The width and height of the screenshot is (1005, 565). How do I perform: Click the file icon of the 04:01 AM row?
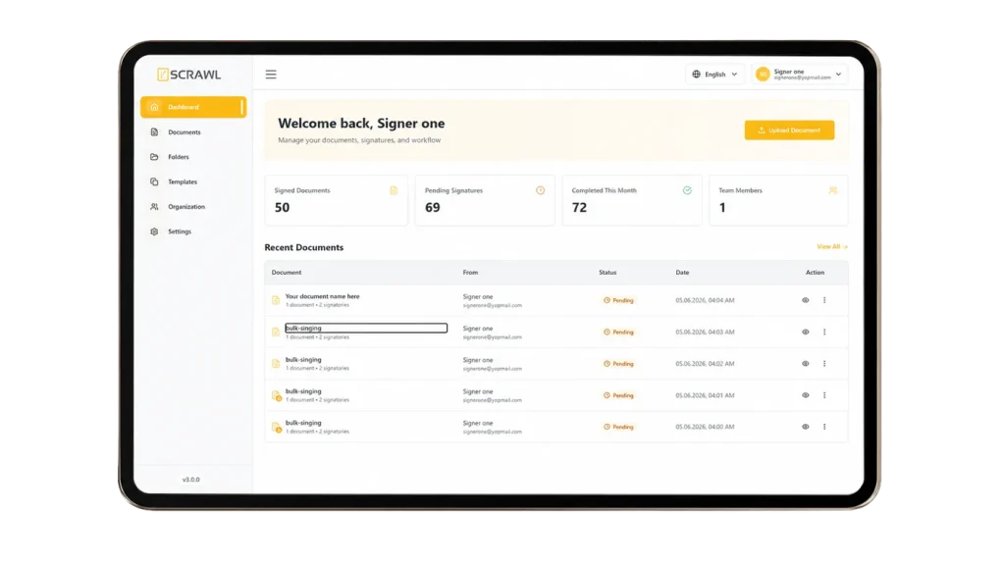click(x=276, y=396)
